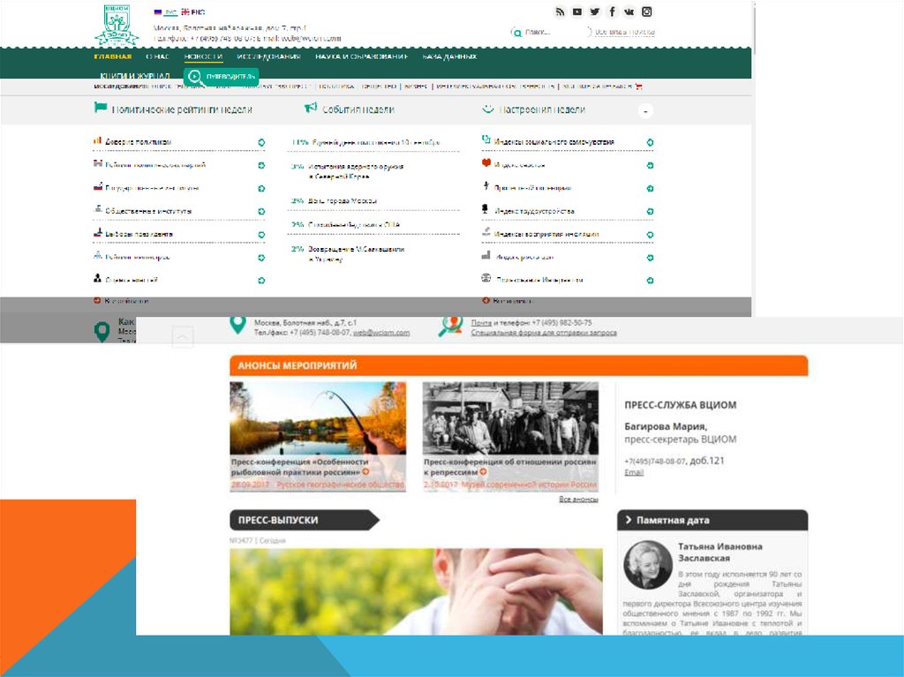The width and height of the screenshot is (904, 677).
Task: Expand 'Доверие политикам' row arrow
Action: tap(261, 142)
